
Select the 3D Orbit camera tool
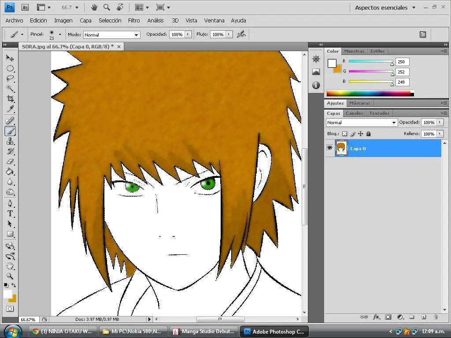(x=10, y=256)
